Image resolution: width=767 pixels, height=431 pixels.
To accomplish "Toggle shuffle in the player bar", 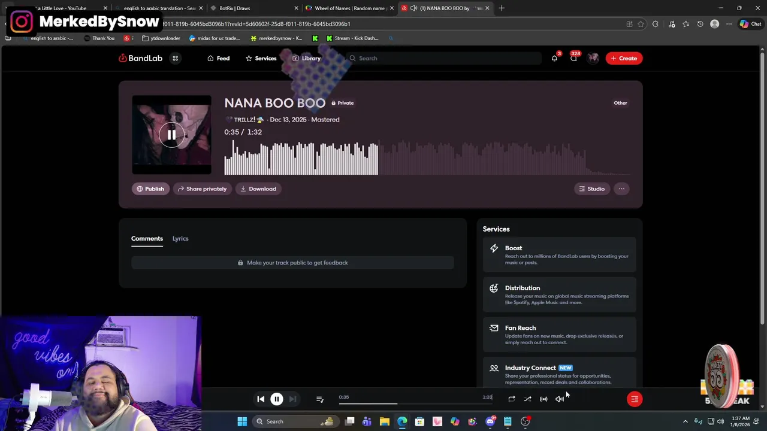I will 527,399.
